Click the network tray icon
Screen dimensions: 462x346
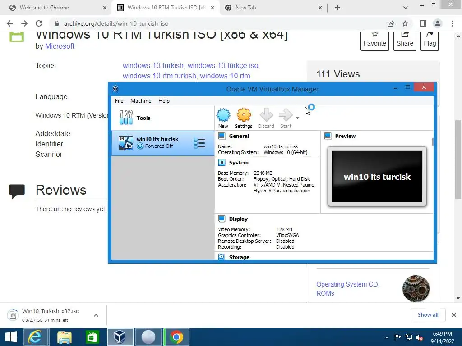(x=409, y=337)
